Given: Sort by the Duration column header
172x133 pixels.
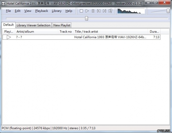Looking at the screenshot, I should [154, 32].
